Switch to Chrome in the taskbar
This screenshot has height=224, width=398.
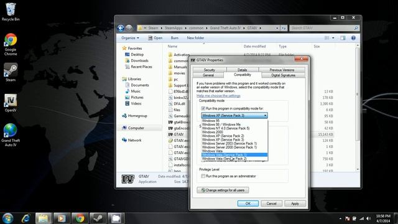coord(80,218)
